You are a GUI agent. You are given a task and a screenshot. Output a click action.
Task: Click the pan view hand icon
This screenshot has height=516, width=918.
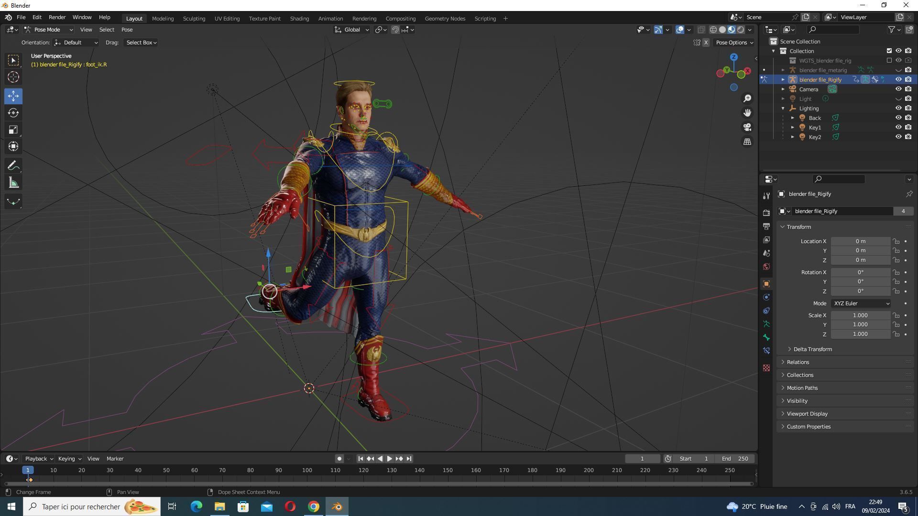pos(747,113)
